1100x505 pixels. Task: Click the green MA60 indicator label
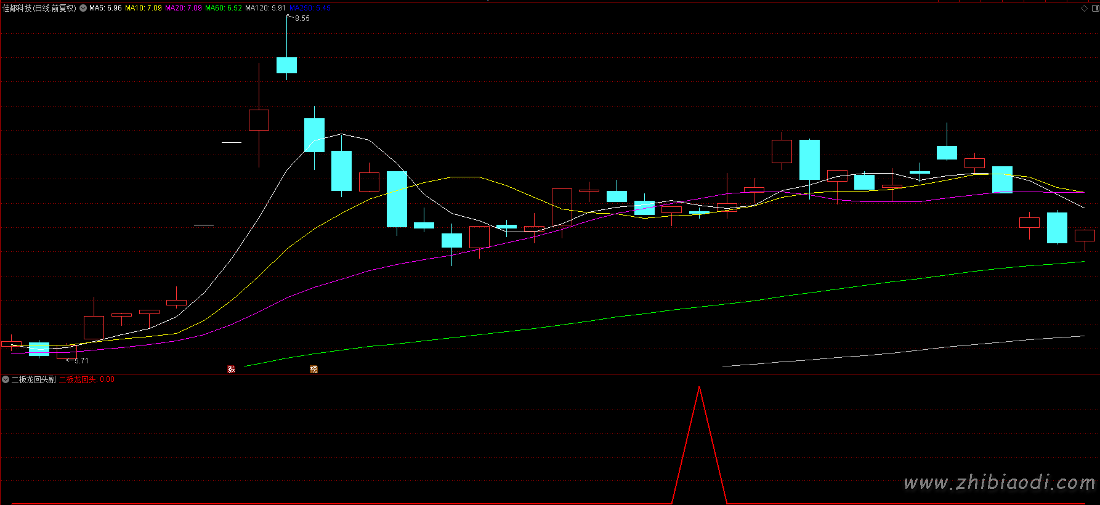point(224,8)
